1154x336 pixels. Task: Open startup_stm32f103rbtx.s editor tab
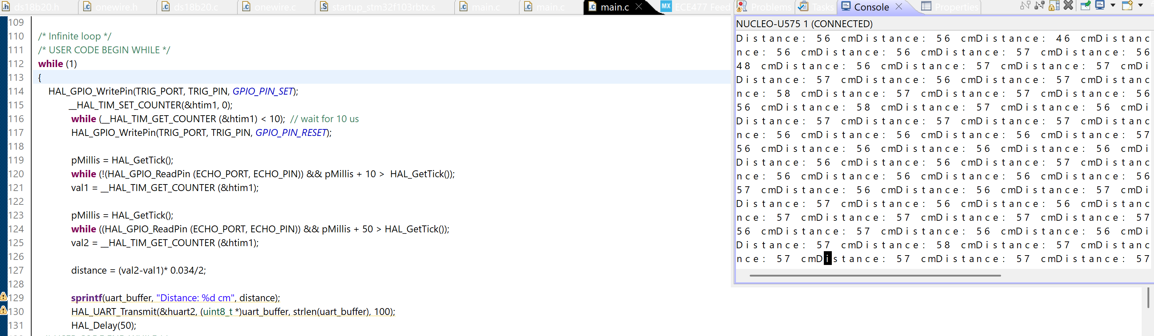[383, 7]
